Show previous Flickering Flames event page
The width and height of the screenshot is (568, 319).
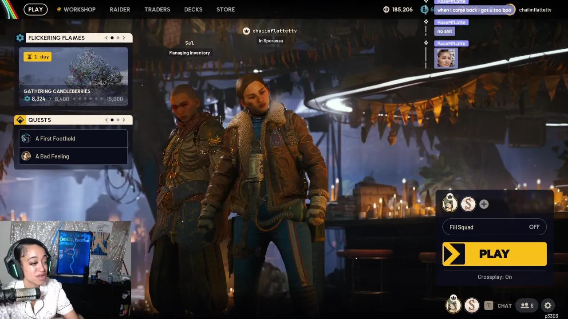click(106, 38)
